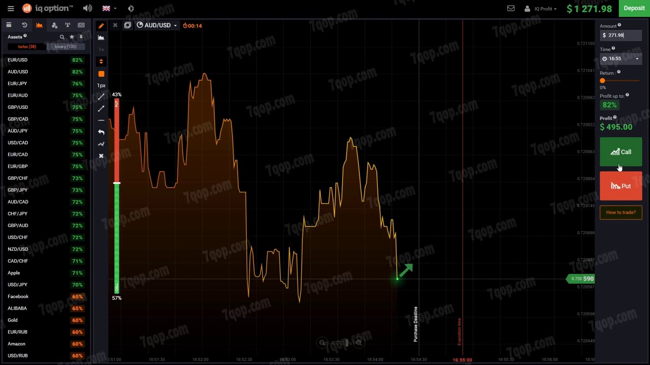
Task: Show help for Assets question mark
Action: pos(25,36)
